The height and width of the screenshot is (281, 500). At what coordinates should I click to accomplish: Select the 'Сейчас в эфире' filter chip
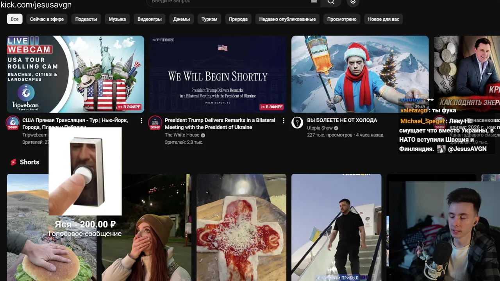[47, 19]
